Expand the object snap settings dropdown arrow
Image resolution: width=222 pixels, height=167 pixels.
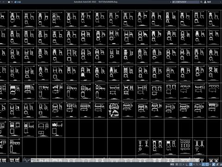pyautogui.click(x=210, y=164)
